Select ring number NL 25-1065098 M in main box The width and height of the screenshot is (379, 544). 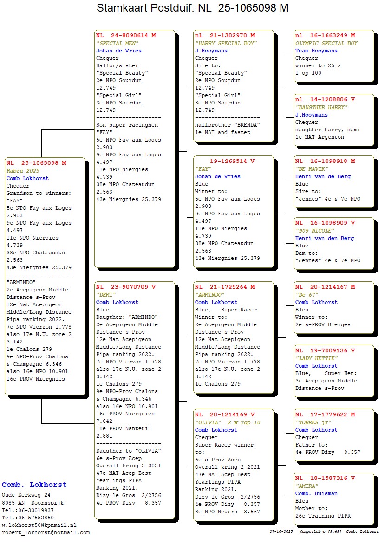36,163
